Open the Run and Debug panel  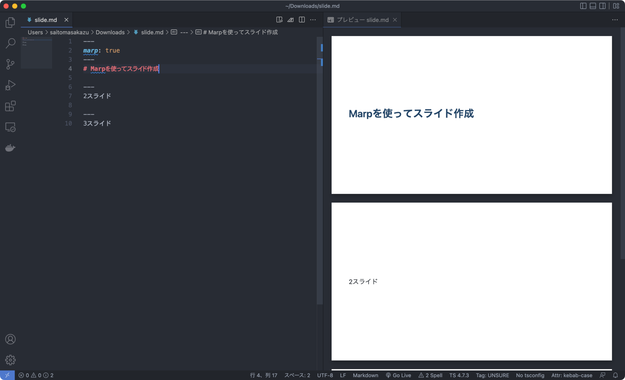[10, 85]
